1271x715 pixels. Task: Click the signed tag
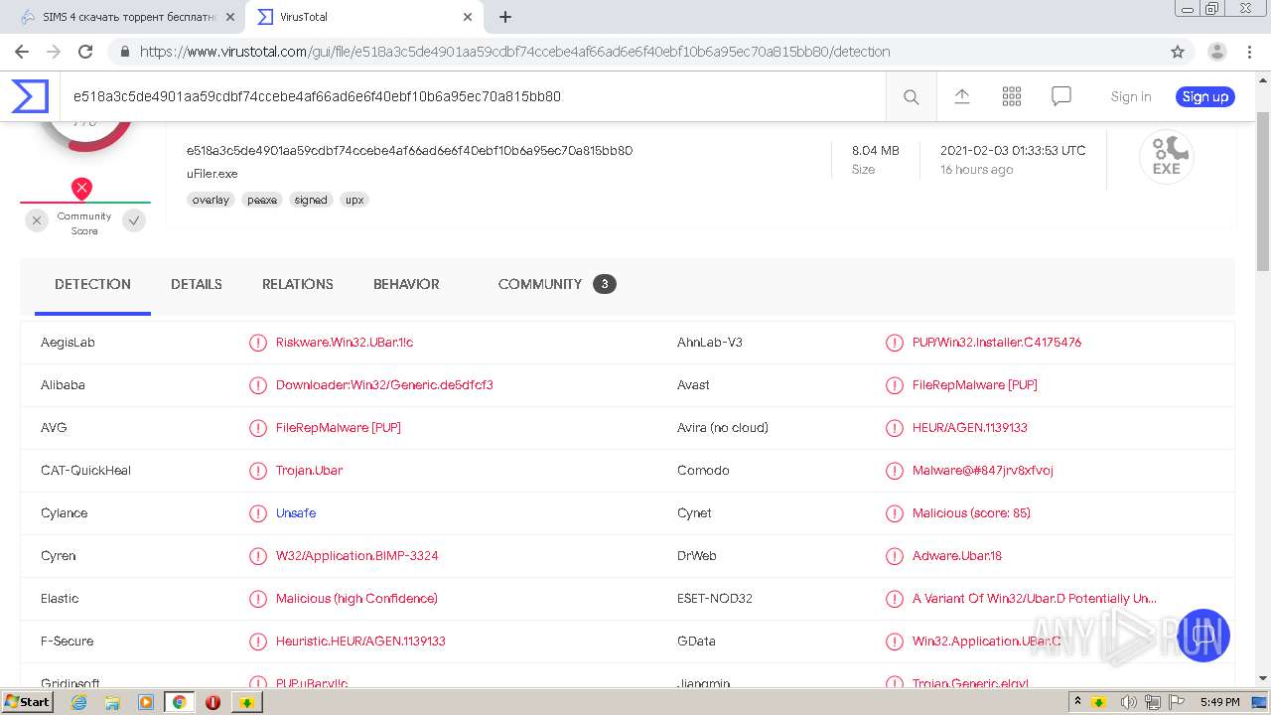[311, 200]
